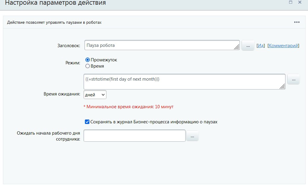This screenshot has height=185, width=308.
Task: Click the ellipsis button next to the Заголовок field
Action: 248,46
